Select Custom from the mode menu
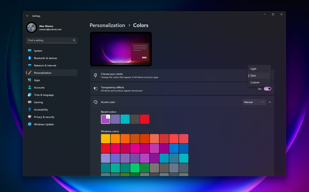This screenshot has width=309, height=192. [259, 82]
